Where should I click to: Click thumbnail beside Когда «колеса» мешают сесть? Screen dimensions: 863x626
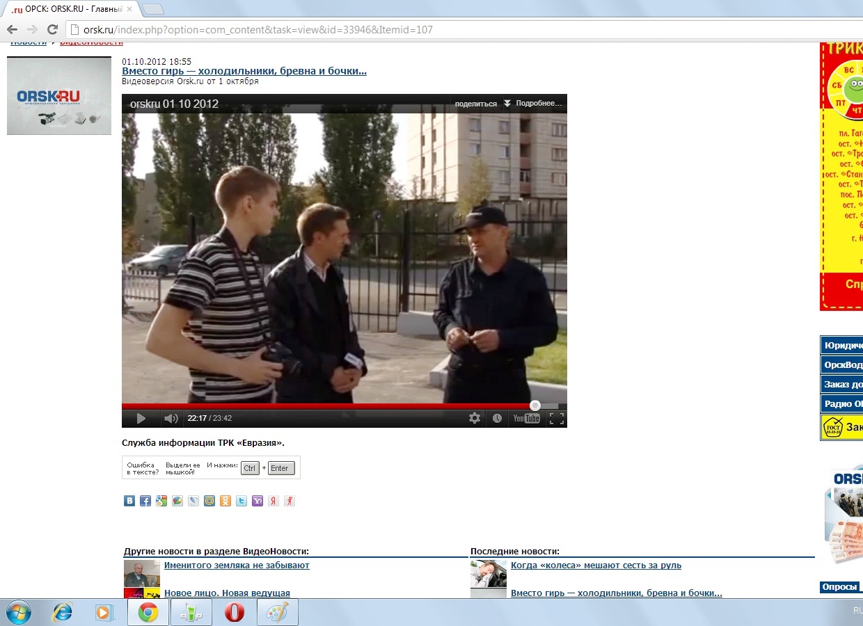[x=489, y=573]
